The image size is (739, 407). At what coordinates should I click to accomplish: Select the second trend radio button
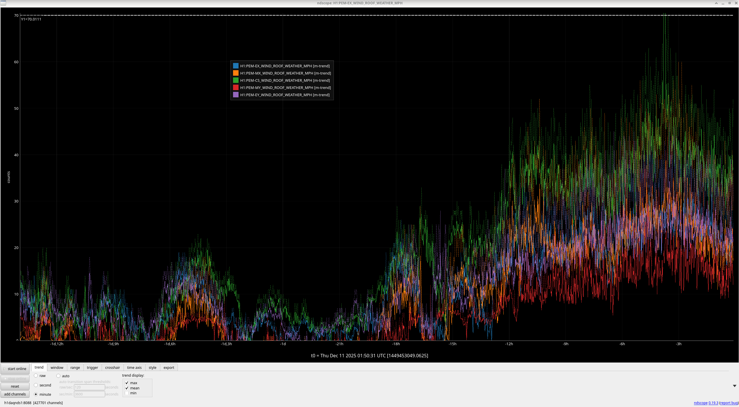click(x=36, y=385)
